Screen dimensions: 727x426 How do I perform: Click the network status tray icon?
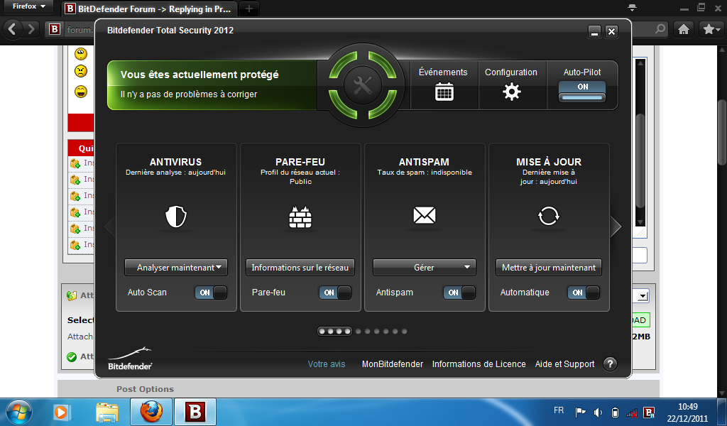tap(632, 413)
